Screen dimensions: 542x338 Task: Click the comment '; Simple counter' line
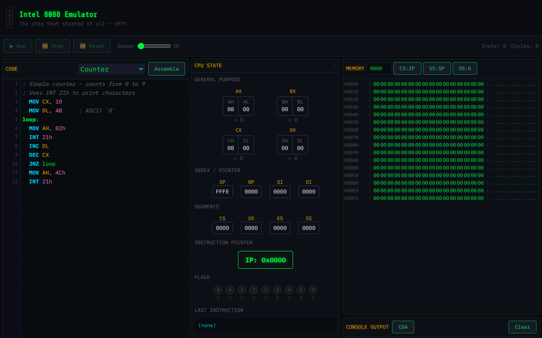click(84, 84)
